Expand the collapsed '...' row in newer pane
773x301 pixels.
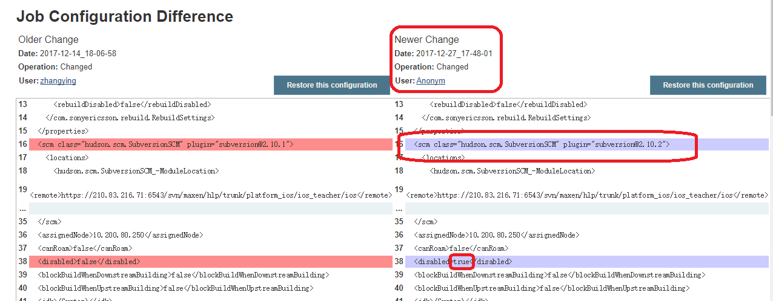pyautogui.click(x=399, y=207)
